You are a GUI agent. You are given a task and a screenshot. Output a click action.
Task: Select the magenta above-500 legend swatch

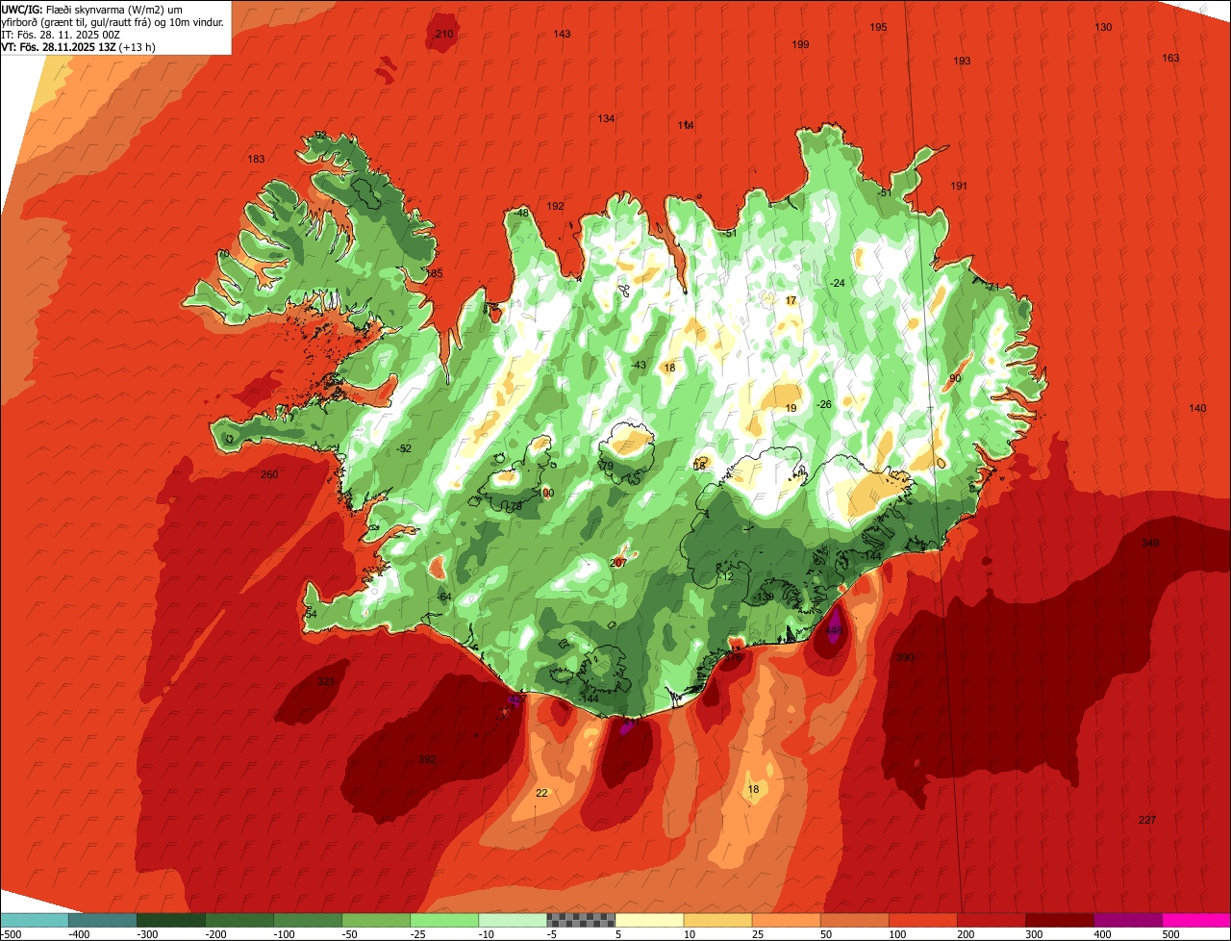(1196, 920)
